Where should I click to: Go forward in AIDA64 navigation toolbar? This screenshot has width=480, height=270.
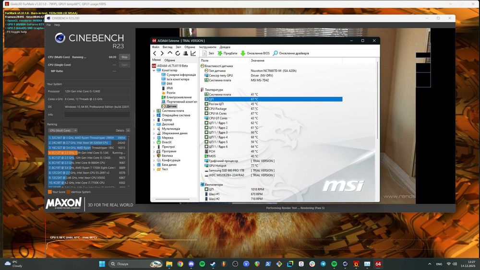click(162, 53)
